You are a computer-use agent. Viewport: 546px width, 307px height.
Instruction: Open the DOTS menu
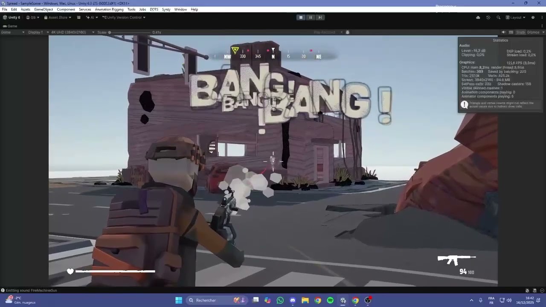click(x=154, y=9)
